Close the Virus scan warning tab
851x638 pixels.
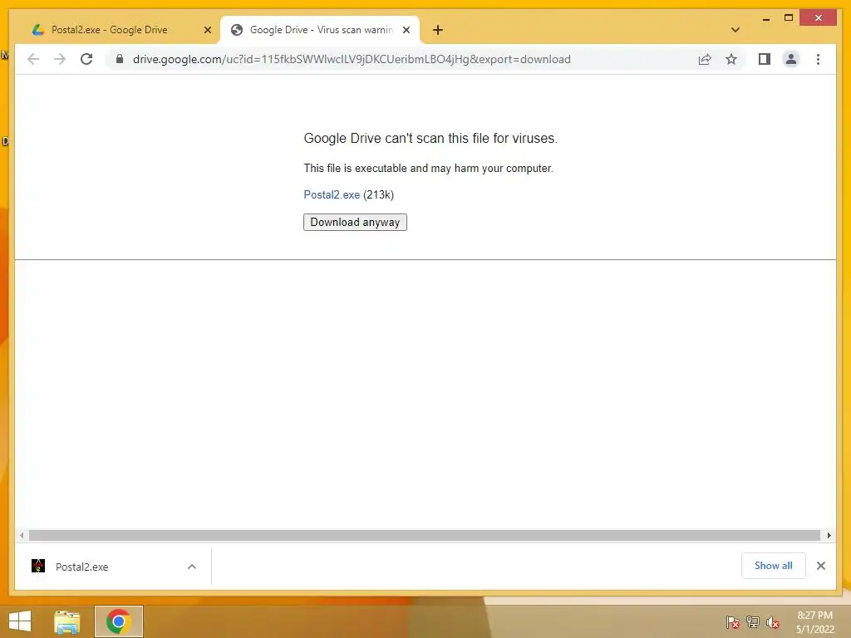point(406,30)
